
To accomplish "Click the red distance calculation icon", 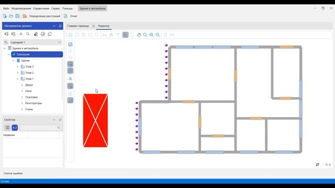I will pyautogui.click(x=25, y=16).
